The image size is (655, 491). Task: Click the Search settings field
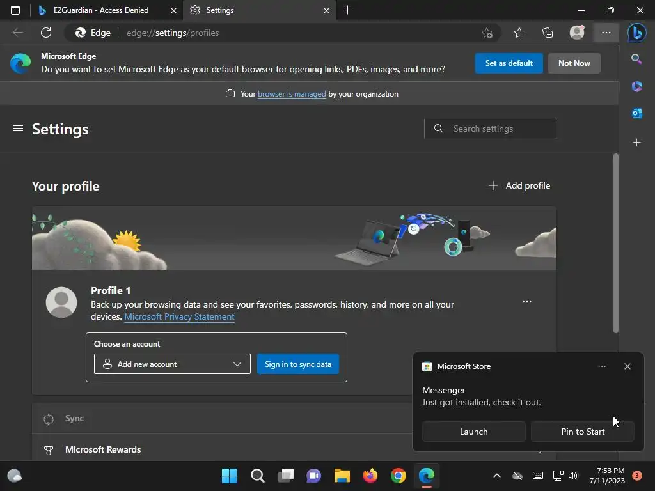click(490, 129)
